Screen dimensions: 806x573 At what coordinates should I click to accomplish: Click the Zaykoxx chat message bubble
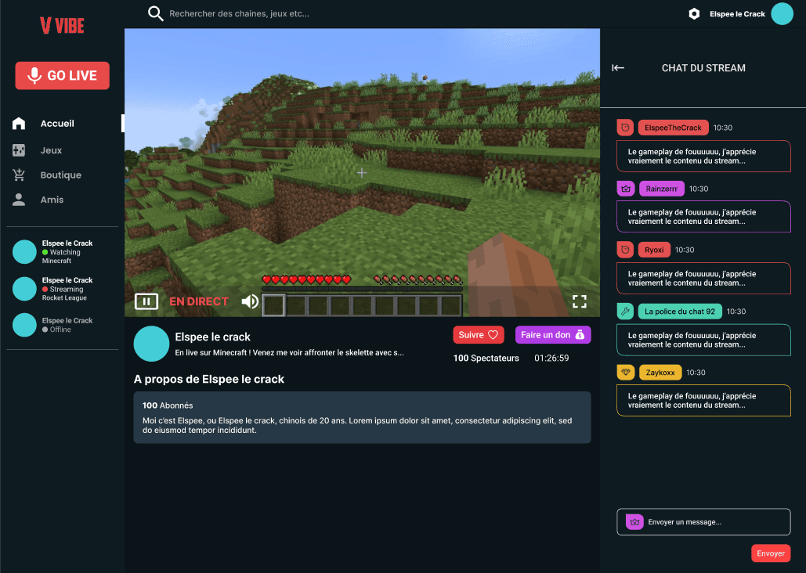point(703,400)
